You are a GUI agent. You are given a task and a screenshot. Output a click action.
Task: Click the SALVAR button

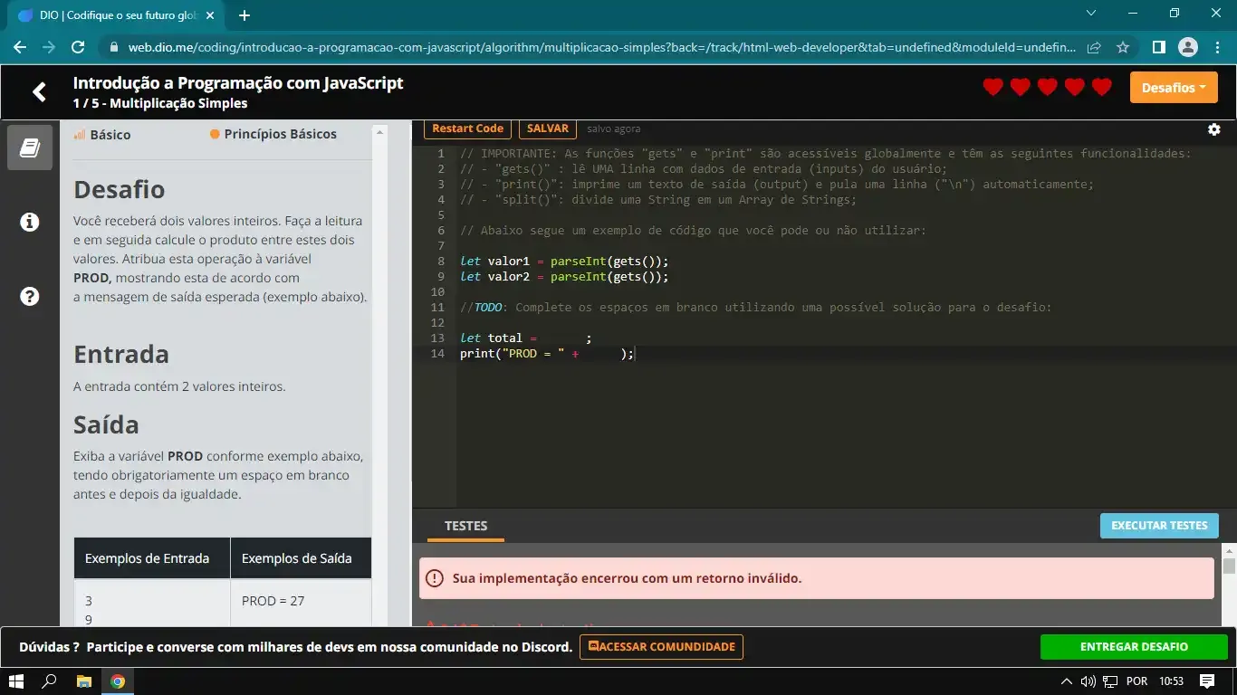coord(548,129)
